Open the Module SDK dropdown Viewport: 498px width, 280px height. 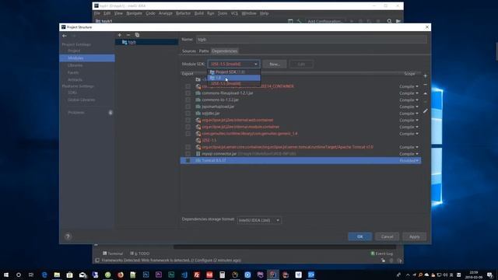click(x=233, y=64)
